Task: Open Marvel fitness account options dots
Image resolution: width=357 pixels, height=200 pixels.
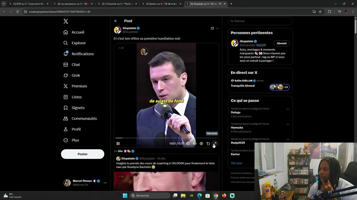Action: 105,183
